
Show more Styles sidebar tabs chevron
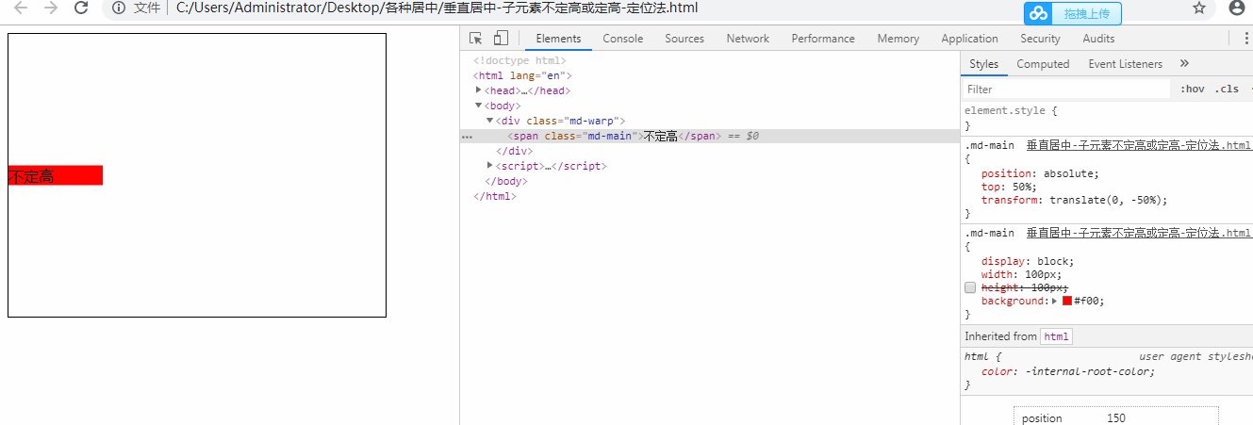click(x=1184, y=64)
